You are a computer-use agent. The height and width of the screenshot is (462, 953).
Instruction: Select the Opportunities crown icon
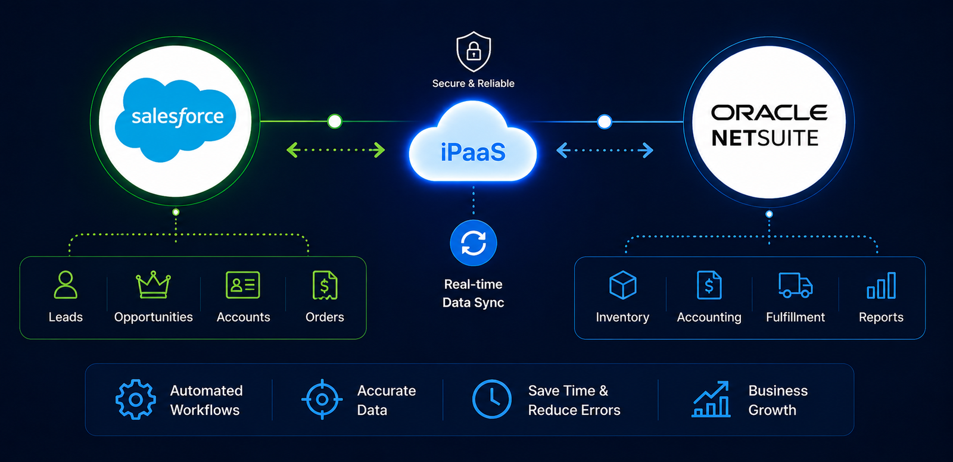(x=153, y=285)
